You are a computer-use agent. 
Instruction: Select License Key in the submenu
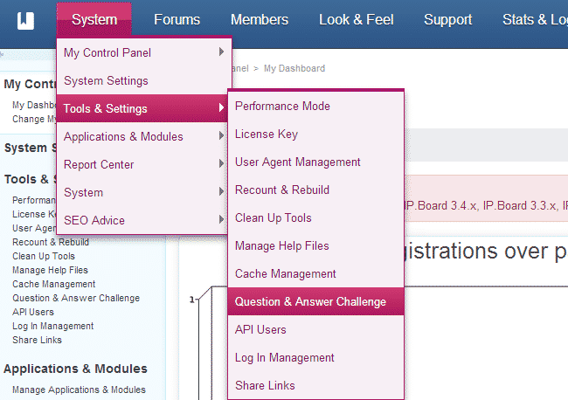267,134
